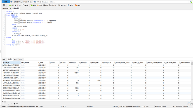Viewport: 193px width, 108px height.
Task: Click ex_places_info table name in editor
Action: [20, 26]
